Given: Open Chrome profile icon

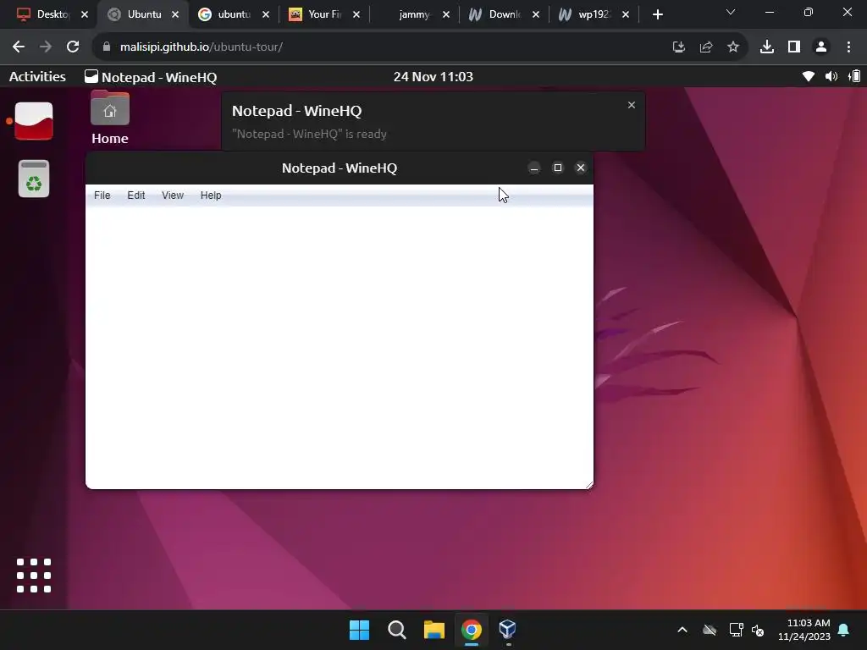Looking at the screenshot, I should coord(821,47).
